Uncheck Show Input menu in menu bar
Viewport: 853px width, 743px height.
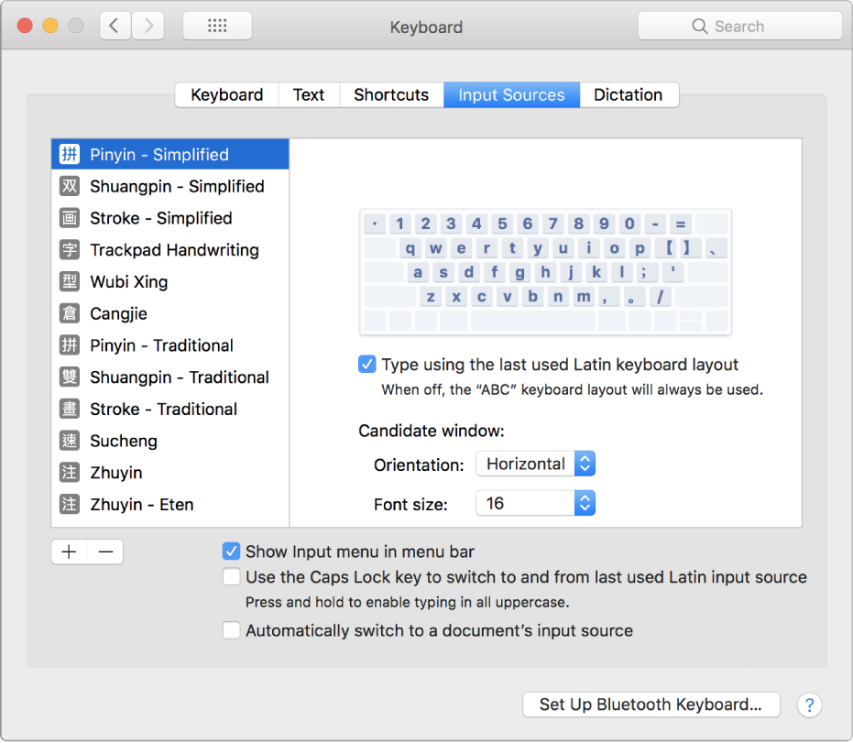coord(232,552)
